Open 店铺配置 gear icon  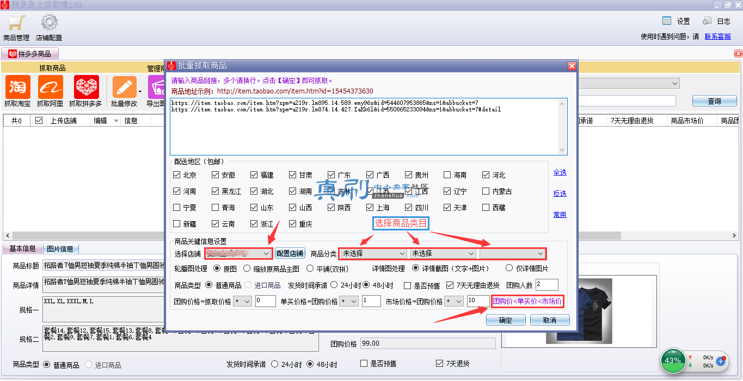pyautogui.click(x=49, y=23)
